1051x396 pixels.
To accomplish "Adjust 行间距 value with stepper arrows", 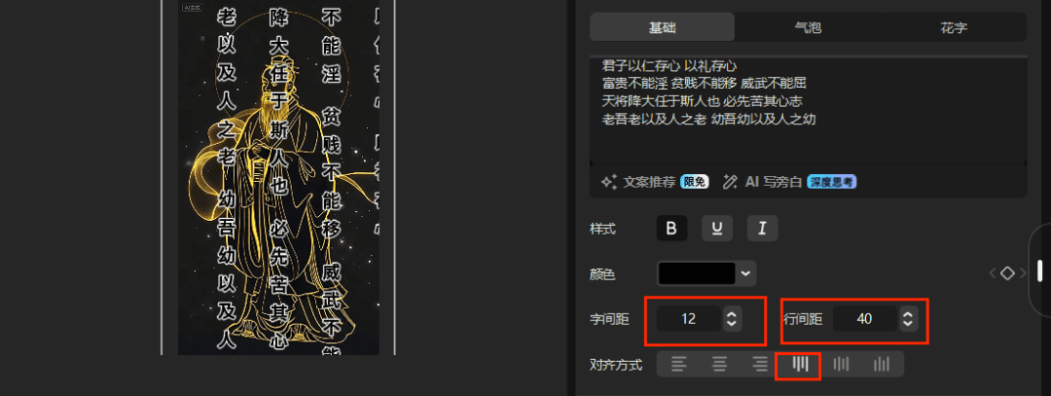I will (x=908, y=319).
